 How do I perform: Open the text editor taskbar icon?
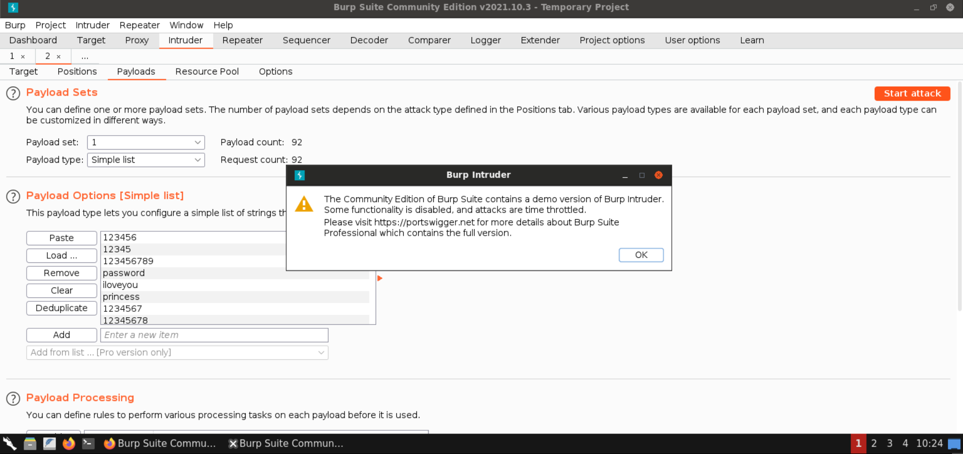tap(49, 443)
